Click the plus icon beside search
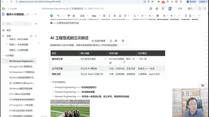 click(x=36, y=24)
